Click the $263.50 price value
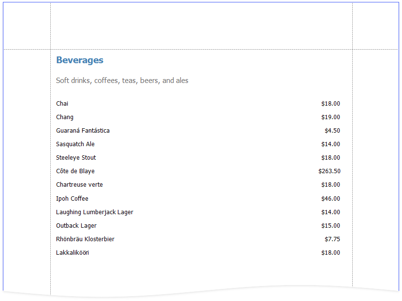 329,171
